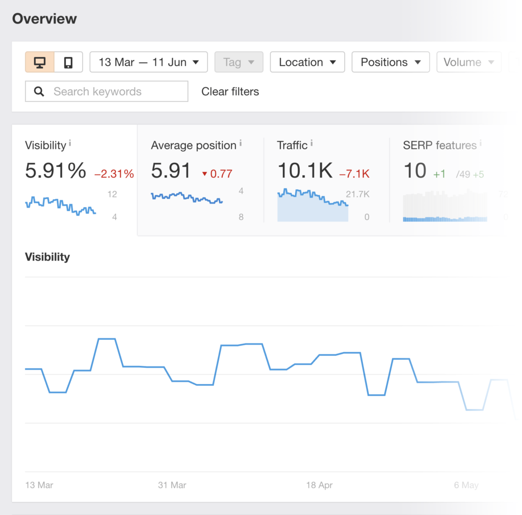Click the info icon next to Visibility
The image size is (522, 515).
click(x=70, y=144)
